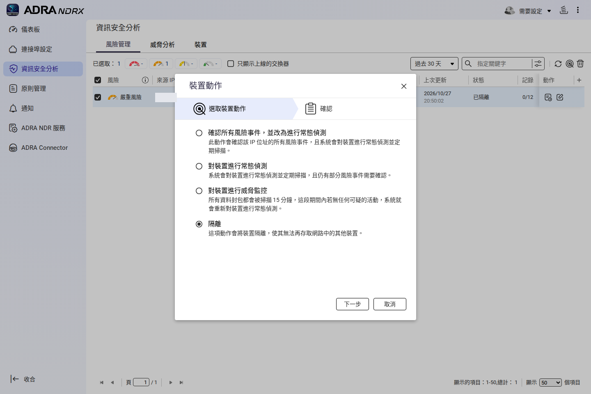Open ADRA NDR 服務 page

(43, 128)
